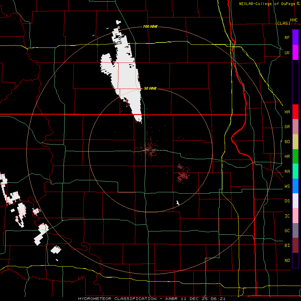Click the RF purple legend swatch
Viewport: 301px width, 301px height.
[x=295, y=37]
